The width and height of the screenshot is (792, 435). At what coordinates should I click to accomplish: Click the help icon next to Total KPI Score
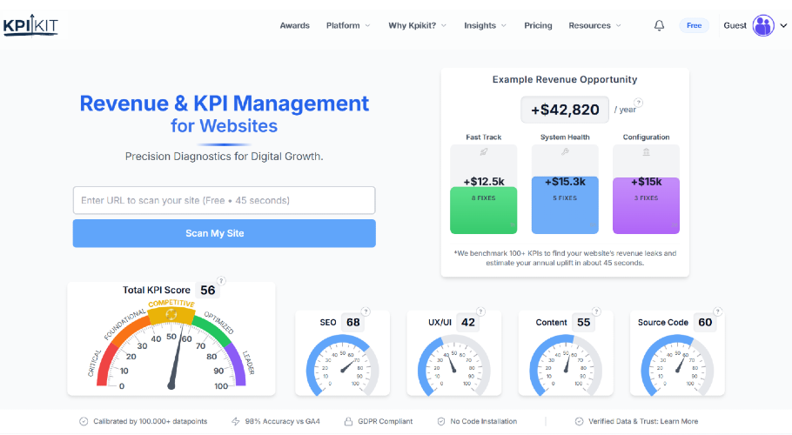click(221, 281)
